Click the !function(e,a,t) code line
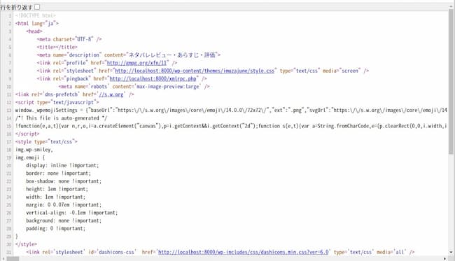455x261 pixels. click(231, 126)
